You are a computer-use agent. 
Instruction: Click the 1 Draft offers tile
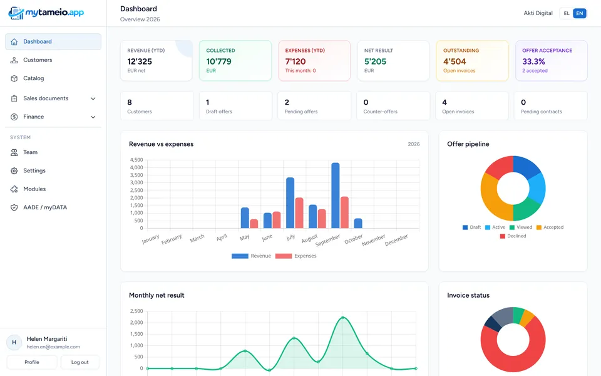point(236,105)
